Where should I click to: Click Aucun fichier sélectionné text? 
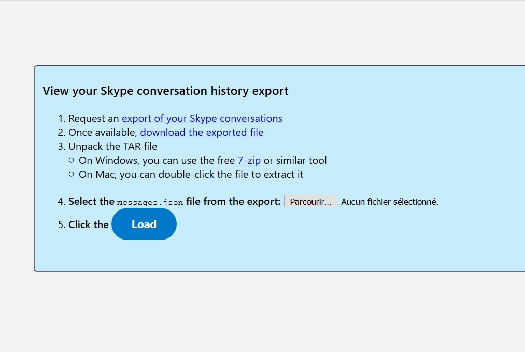(389, 201)
